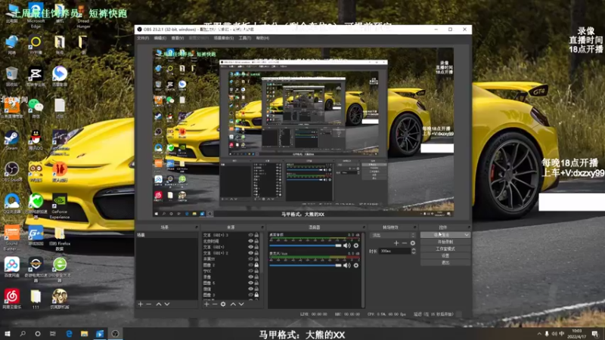The image size is (605, 340).
Task: Open WeChat desktop icon
Action: (x=36, y=108)
